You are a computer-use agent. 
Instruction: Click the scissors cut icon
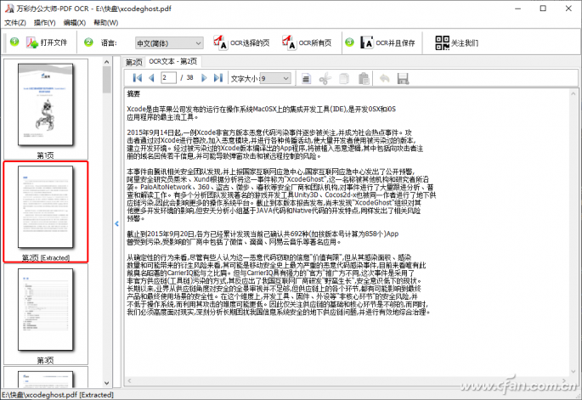(x=325, y=78)
